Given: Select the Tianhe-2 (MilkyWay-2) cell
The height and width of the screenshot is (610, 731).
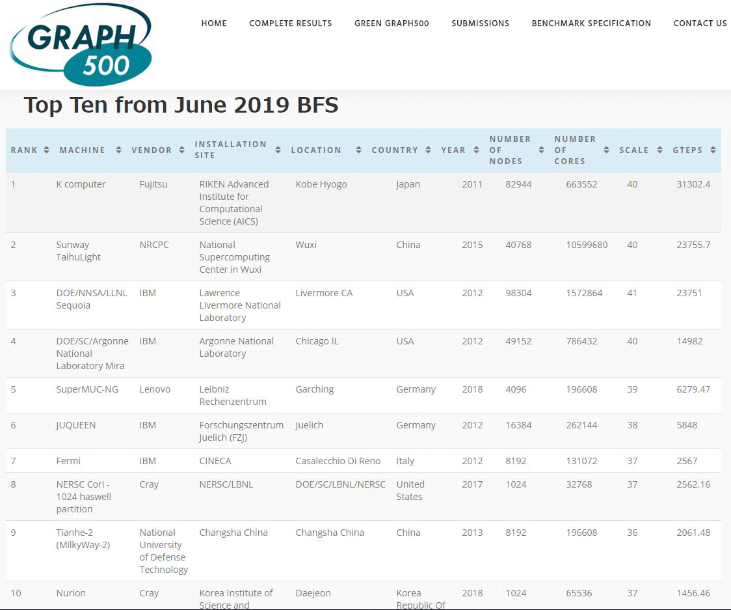Looking at the screenshot, I should click(x=83, y=538).
